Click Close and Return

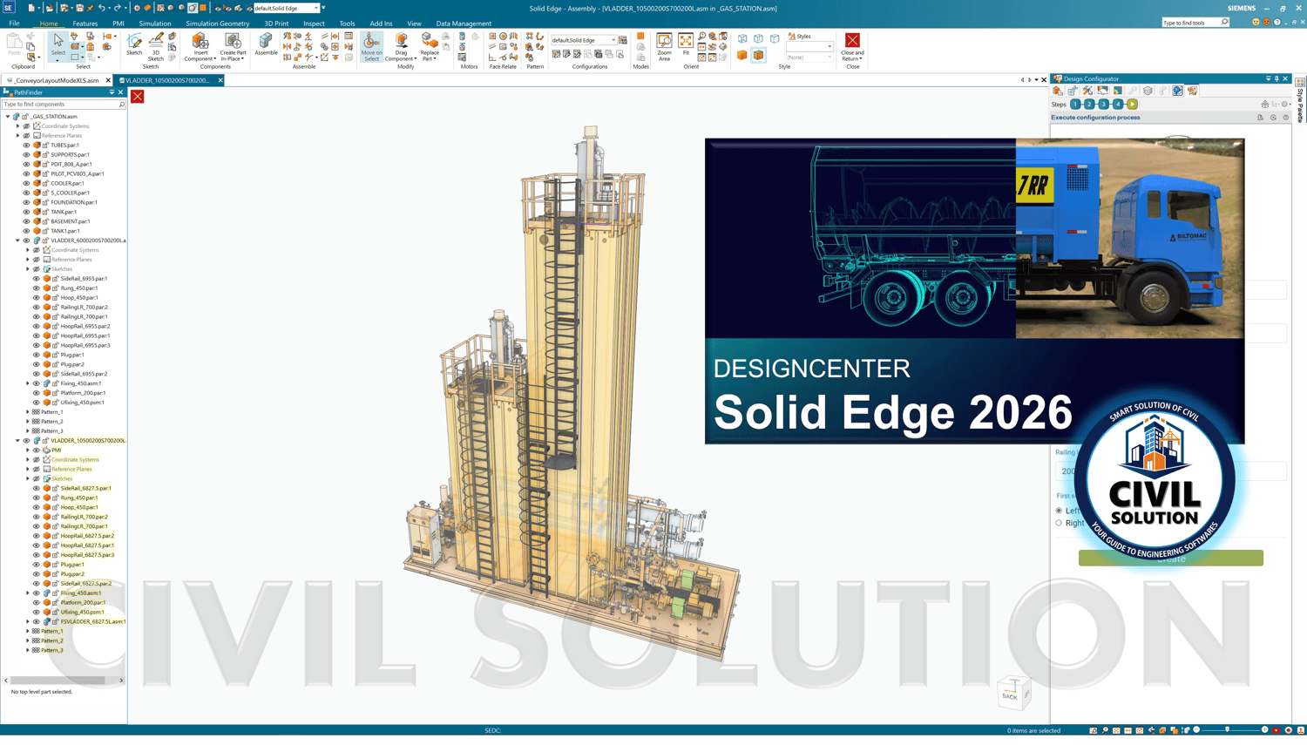click(852, 47)
